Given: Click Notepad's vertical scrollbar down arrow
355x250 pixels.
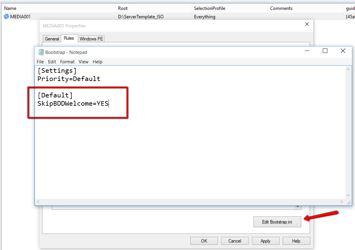Looking at the screenshot, I should point(348,195).
